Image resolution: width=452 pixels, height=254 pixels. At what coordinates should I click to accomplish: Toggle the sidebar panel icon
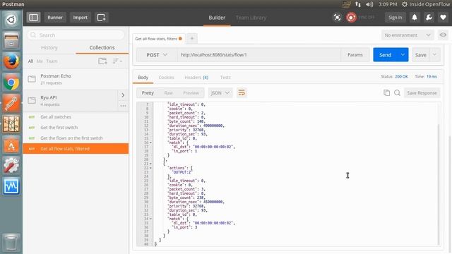point(33,18)
